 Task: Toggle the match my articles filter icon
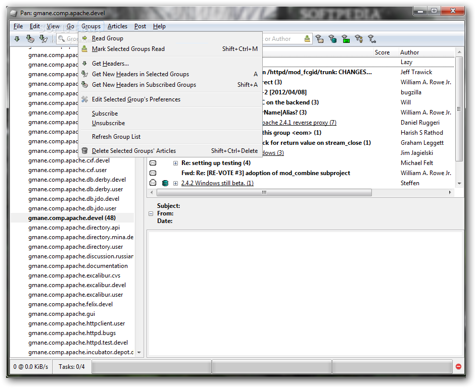click(x=359, y=39)
